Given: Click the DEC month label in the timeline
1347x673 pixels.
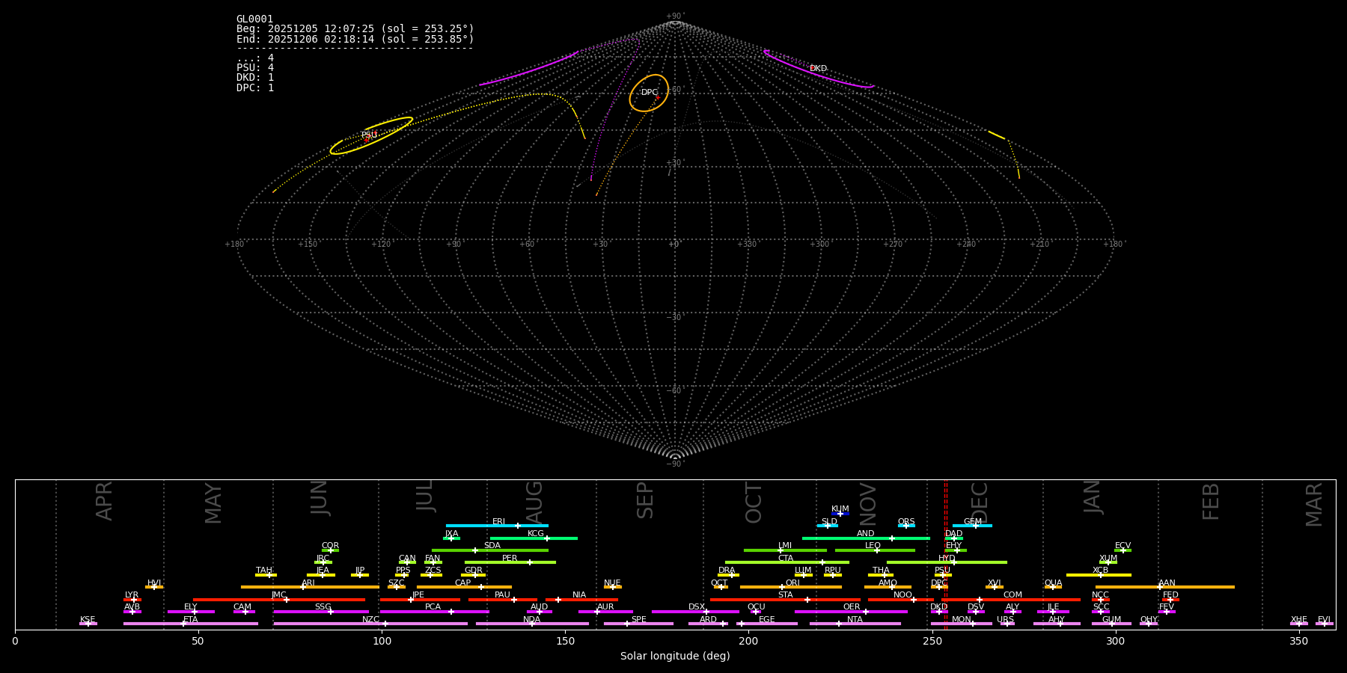Looking at the screenshot, I should pyautogui.click(x=980, y=503).
